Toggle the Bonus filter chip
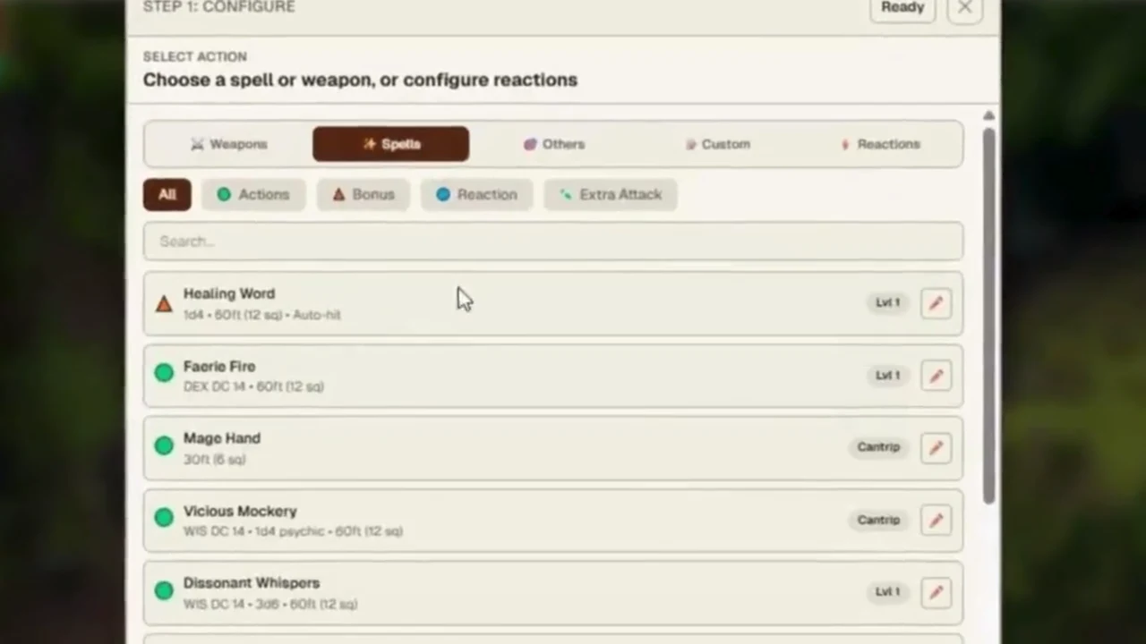Screen dimensions: 1146x644 pos(363,194)
